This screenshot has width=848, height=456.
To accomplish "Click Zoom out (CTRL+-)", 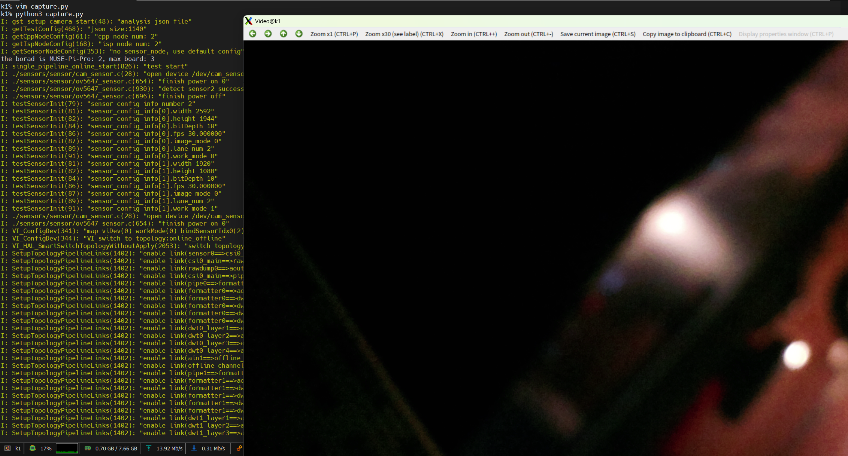I will pos(528,34).
